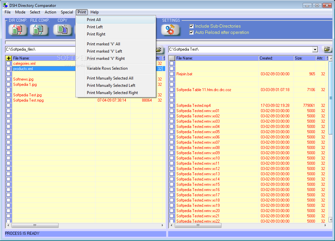Image resolution: width=335 pixels, height=241 pixels.
Task: Toggle Auto Reload after operation checkbox
Action: pos(192,33)
